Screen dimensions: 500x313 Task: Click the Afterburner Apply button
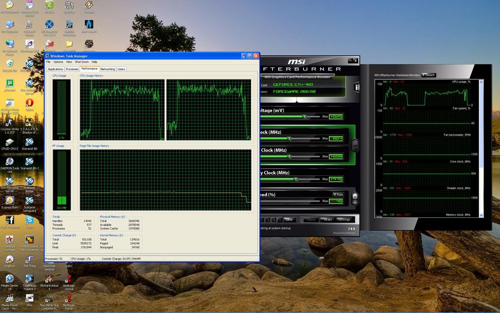point(311,220)
